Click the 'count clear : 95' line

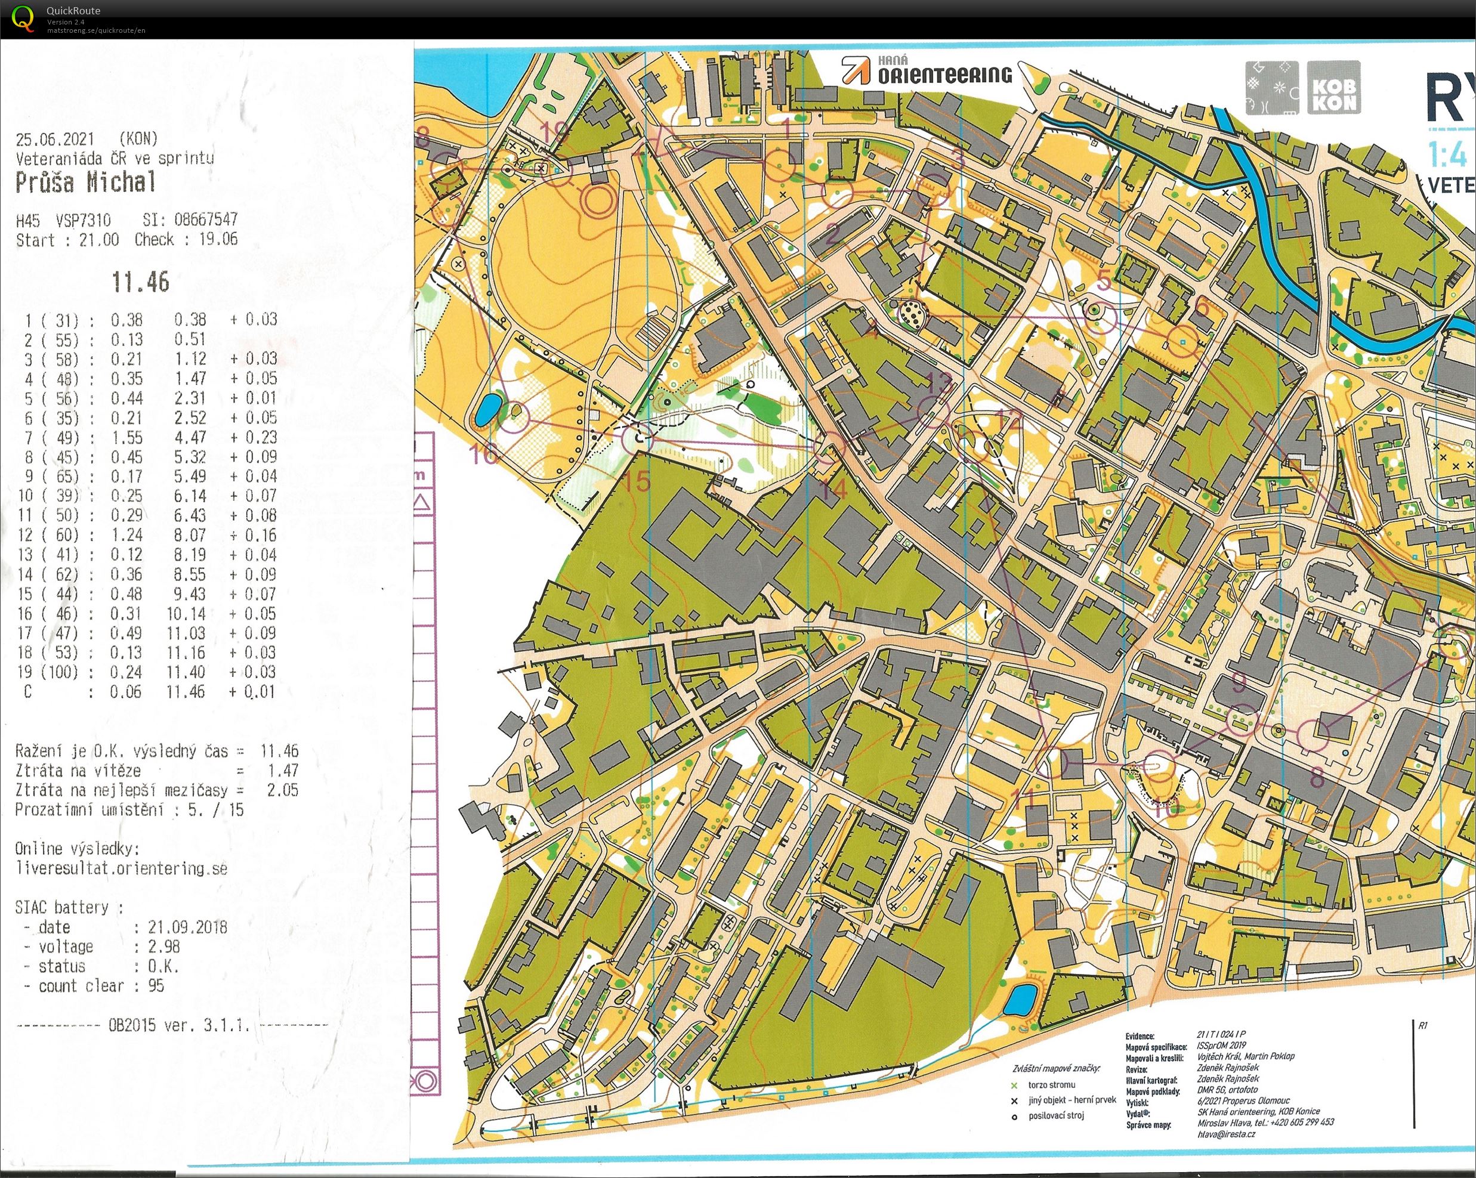(x=94, y=987)
